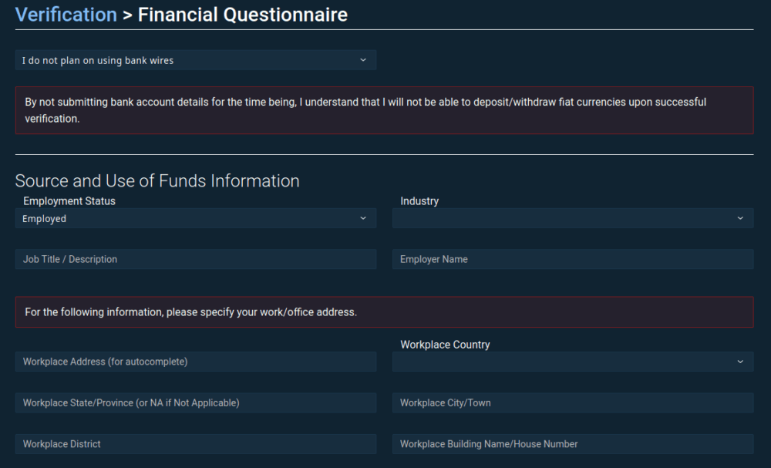This screenshot has height=468, width=771.
Task: Click the chevron arrow on the bank wires dropdown
Action: click(x=363, y=60)
